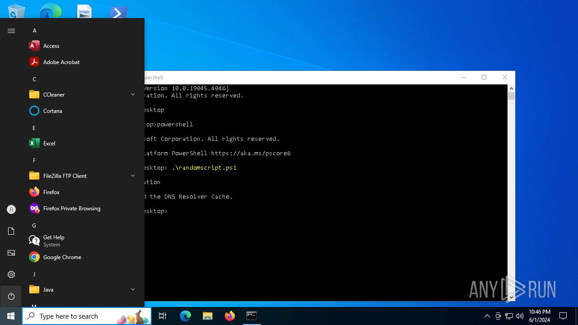Viewport: 578px width, 325px height.
Task: Close the PowerShell console window
Action: point(505,78)
